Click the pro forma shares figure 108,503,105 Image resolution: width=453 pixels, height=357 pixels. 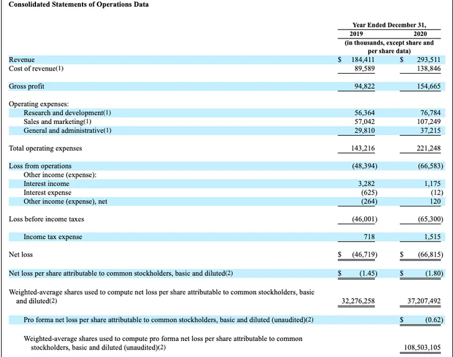click(422, 347)
